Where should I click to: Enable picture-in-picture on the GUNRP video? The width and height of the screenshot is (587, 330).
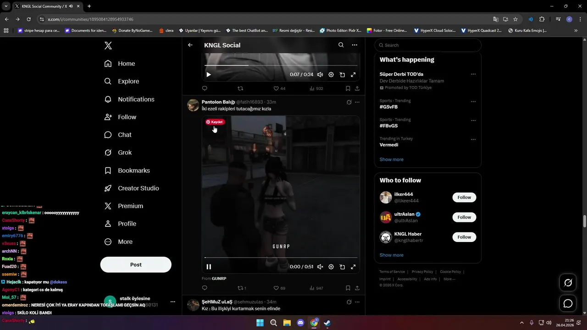[342, 267]
